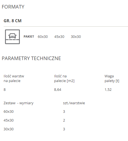Select the 60x30 format in PAKIET row
This screenshot has height=141, width=128.
[43, 37]
